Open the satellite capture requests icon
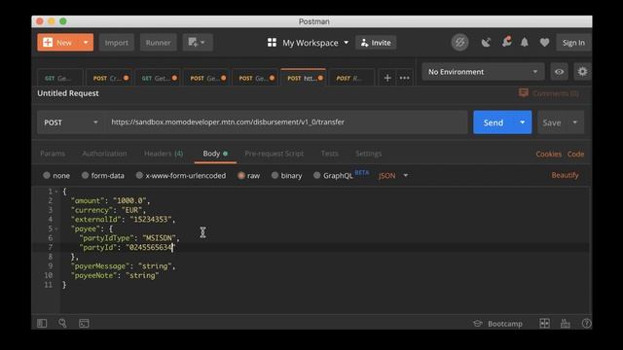Image resolution: width=623 pixels, height=350 pixels. click(486, 43)
